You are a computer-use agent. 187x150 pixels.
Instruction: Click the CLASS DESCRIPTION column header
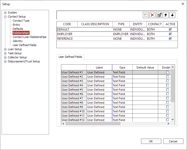pyautogui.click(x=95, y=24)
